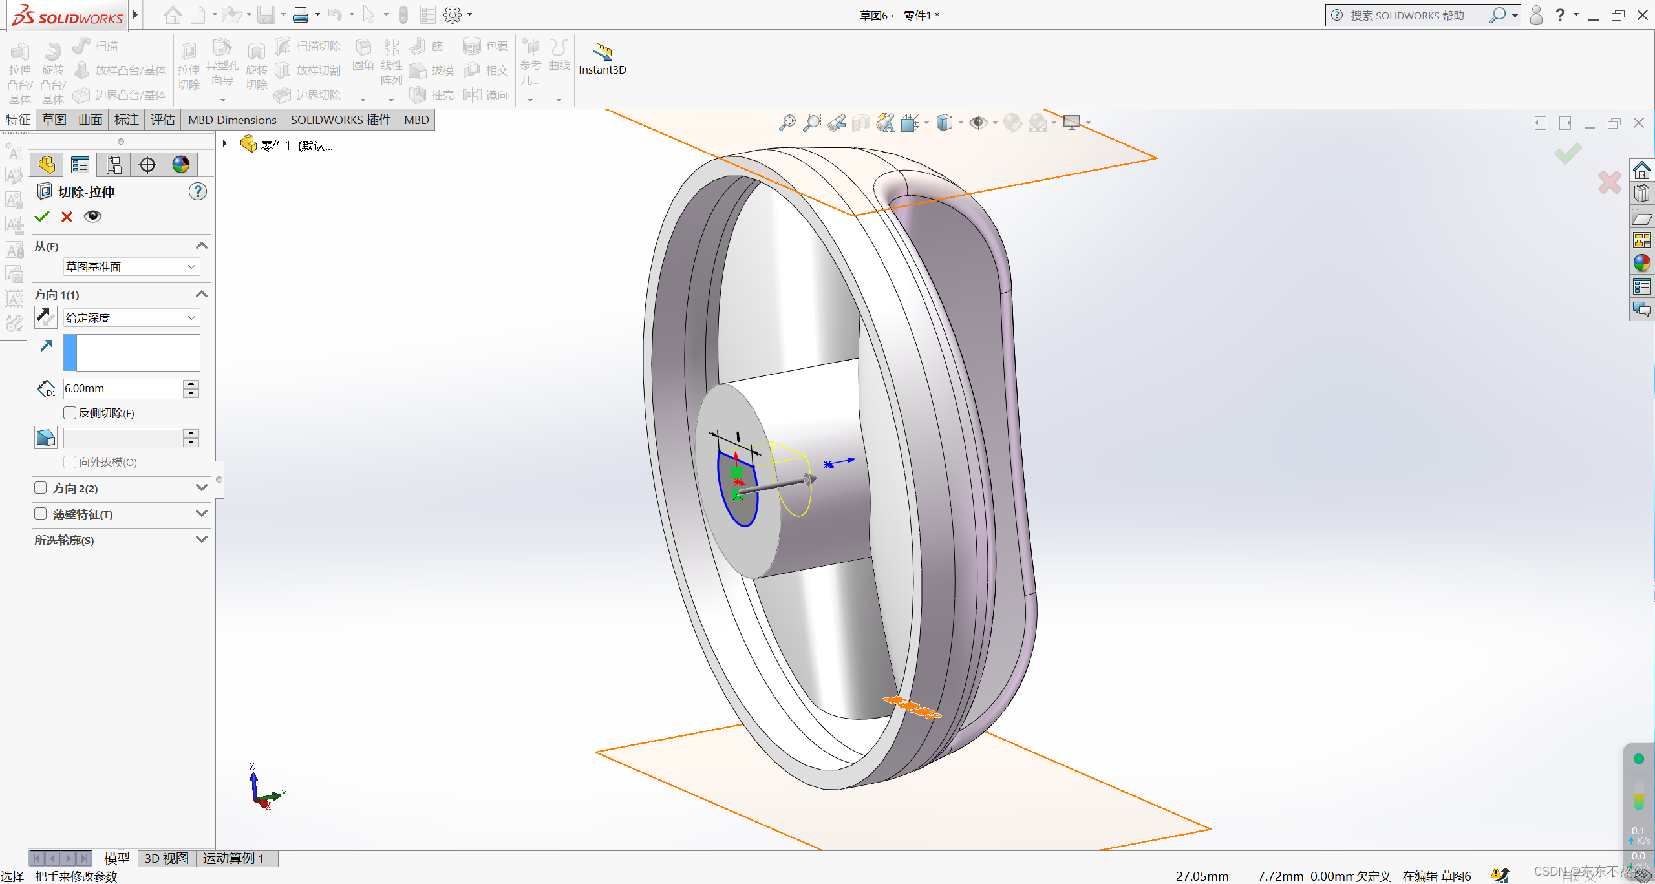Click the 零件1 tree item
Viewport: 1655px width, 884px height.
point(288,145)
